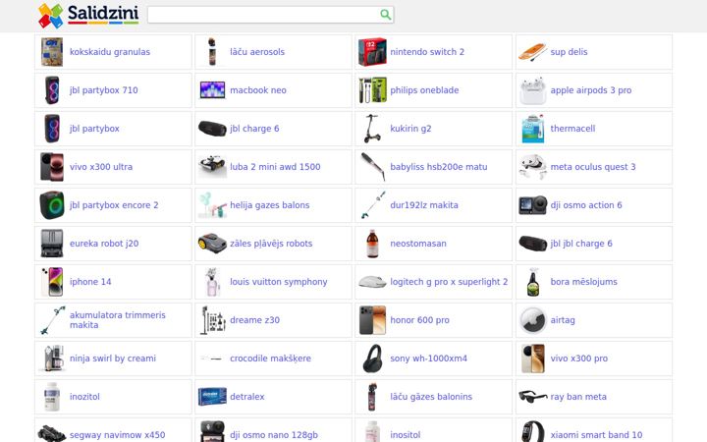Click the eureka robot j20 image
Viewport: 707px width, 442px height.
[x=52, y=244]
